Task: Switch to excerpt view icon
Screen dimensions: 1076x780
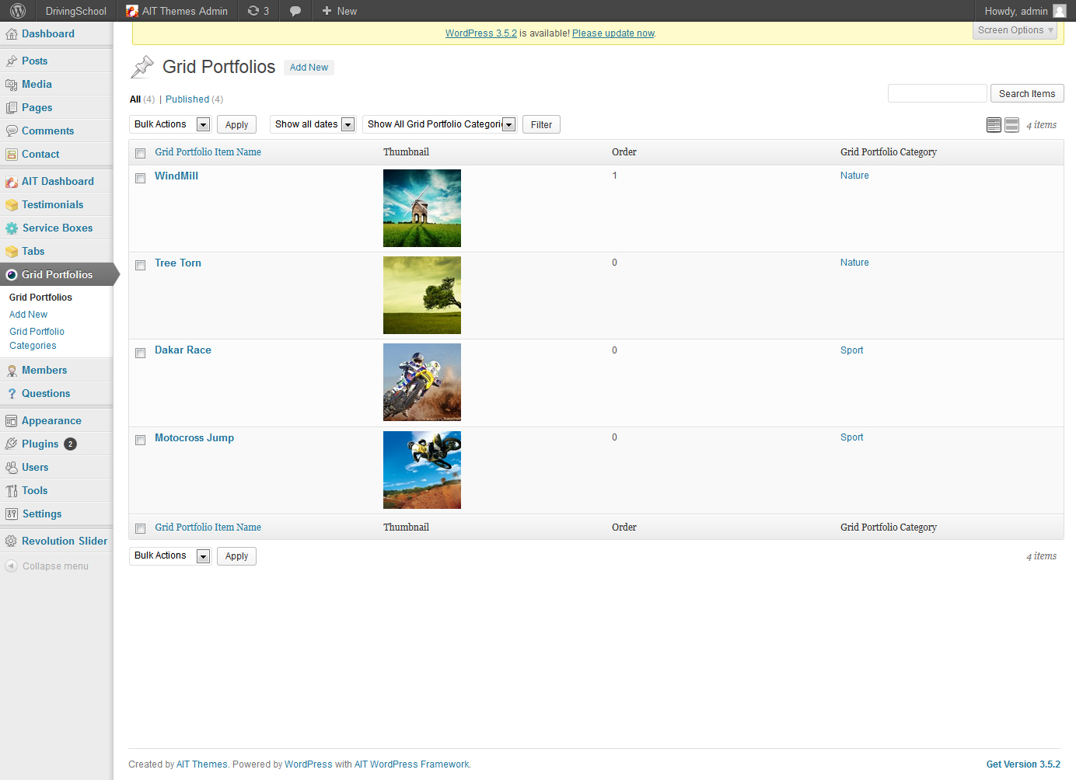Action: (x=1011, y=125)
